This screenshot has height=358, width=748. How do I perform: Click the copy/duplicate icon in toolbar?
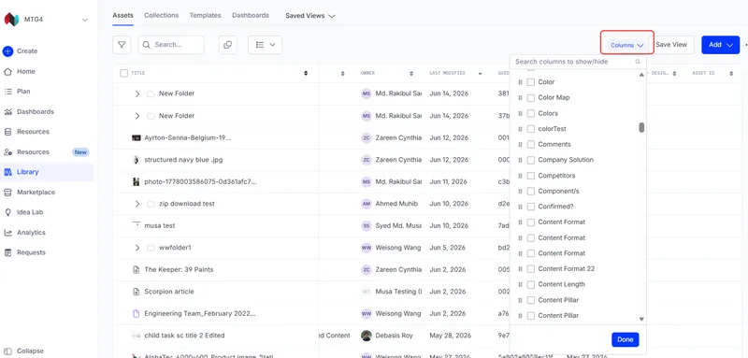point(227,45)
